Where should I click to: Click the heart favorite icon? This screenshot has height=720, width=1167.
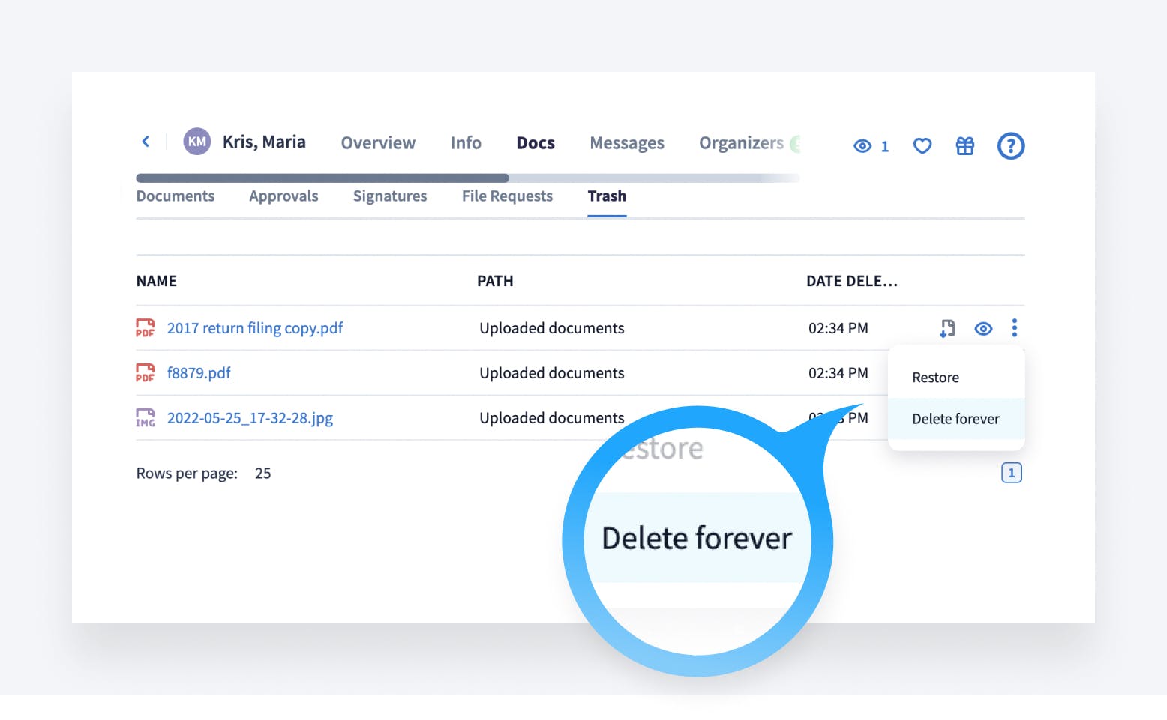[x=922, y=146]
